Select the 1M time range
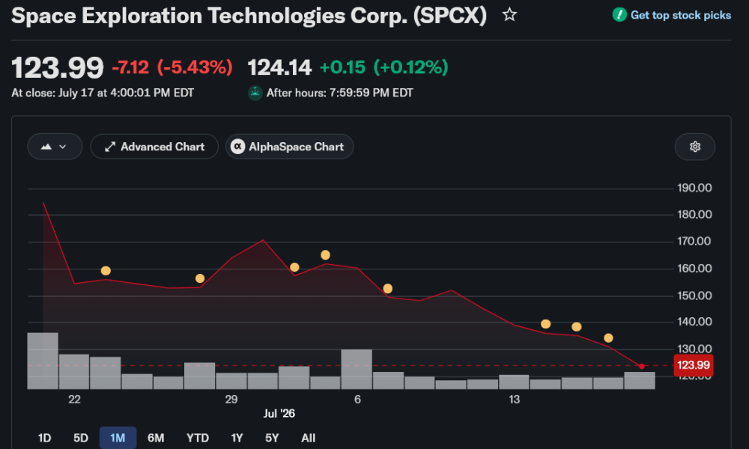Viewport: 749px width, 449px height. click(118, 438)
